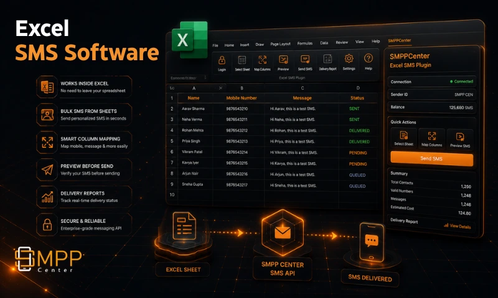
Task: Expand the name box dropdown arrow
Action: pyautogui.click(x=205, y=78)
